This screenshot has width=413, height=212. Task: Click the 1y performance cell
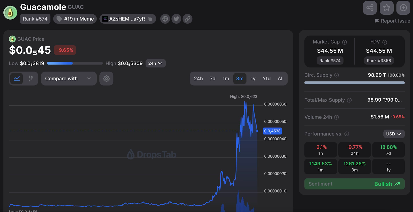[x=388, y=166]
